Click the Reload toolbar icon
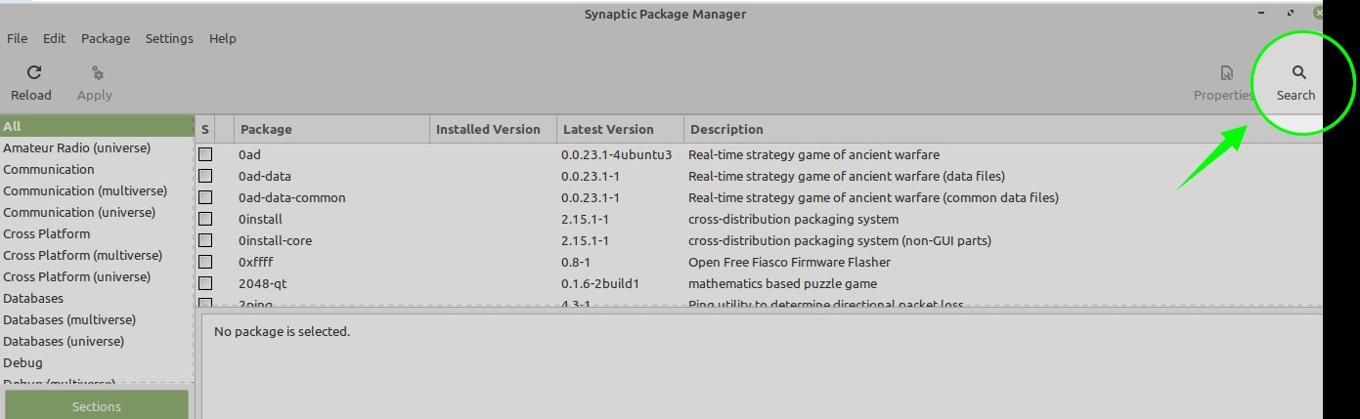1360x419 pixels. tap(33, 73)
